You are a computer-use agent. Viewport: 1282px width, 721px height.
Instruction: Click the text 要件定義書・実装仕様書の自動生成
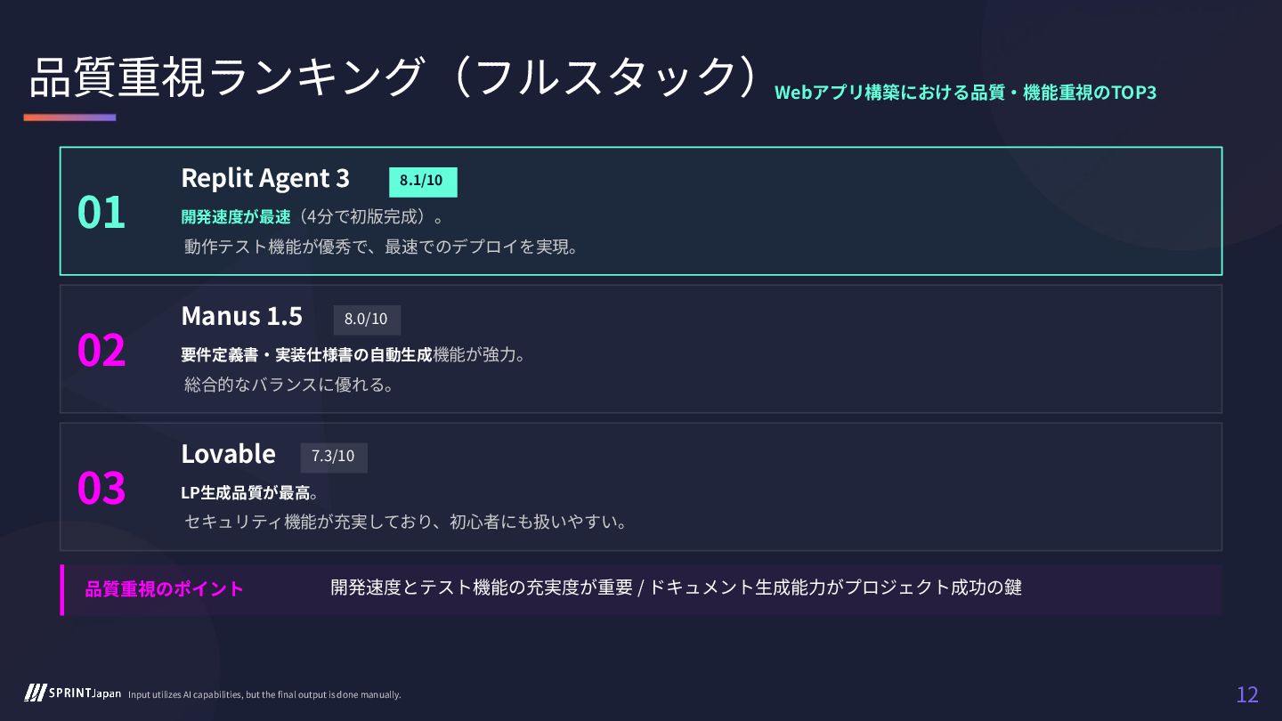(306, 355)
